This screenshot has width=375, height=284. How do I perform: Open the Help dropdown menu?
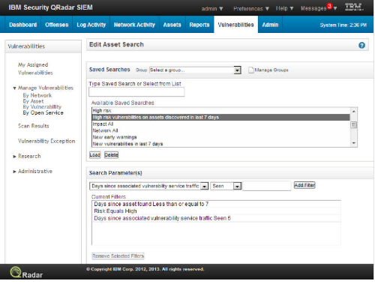tap(284, 8)
